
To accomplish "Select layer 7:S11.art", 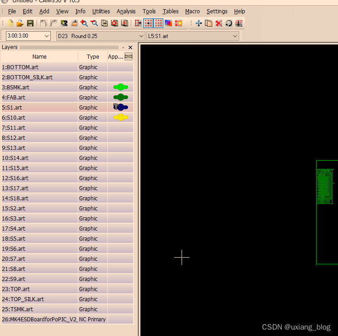I will [39, 128].
